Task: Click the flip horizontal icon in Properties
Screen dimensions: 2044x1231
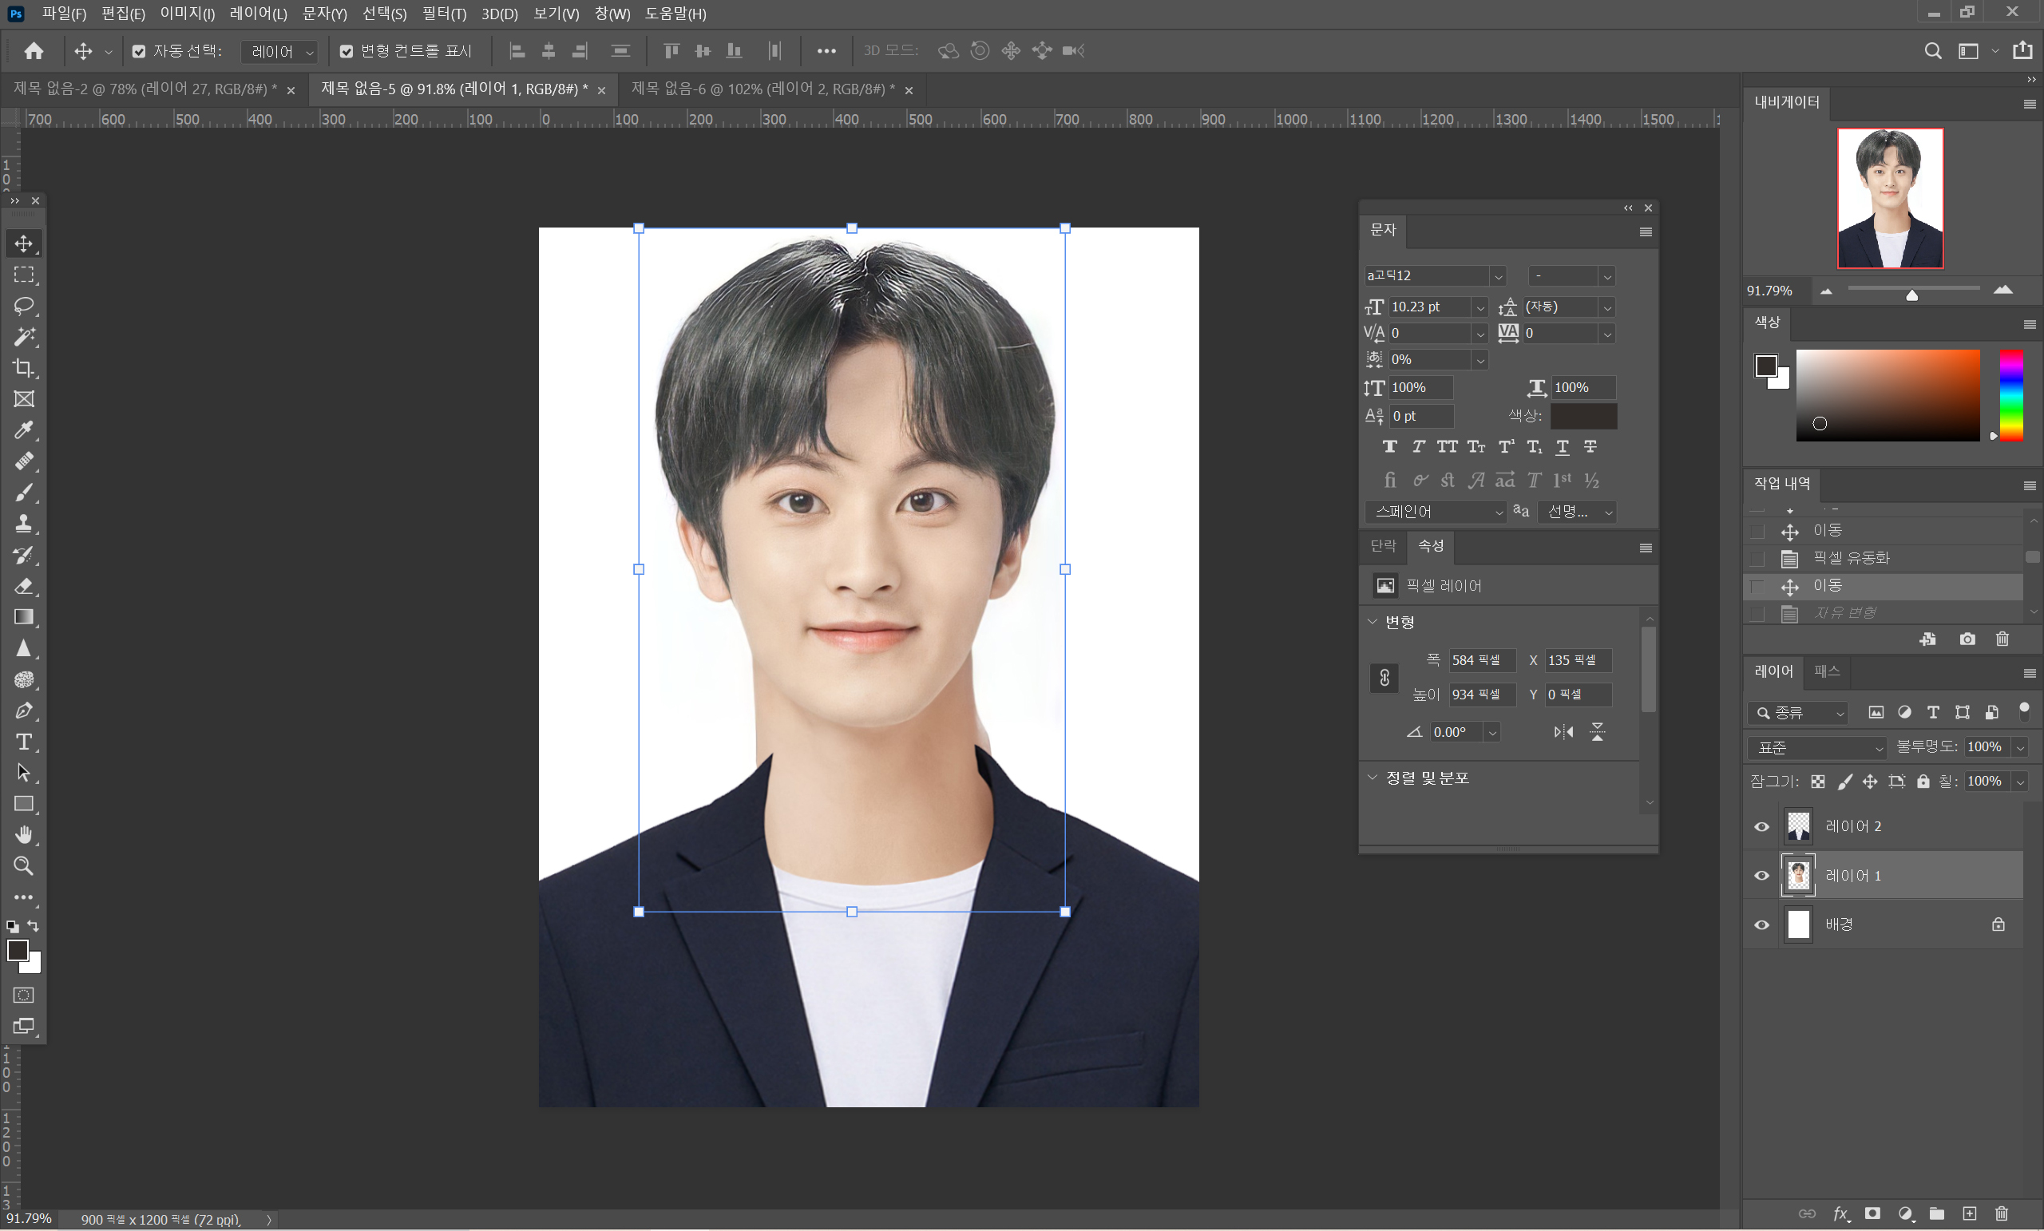Action: (x=1563, y=731)
